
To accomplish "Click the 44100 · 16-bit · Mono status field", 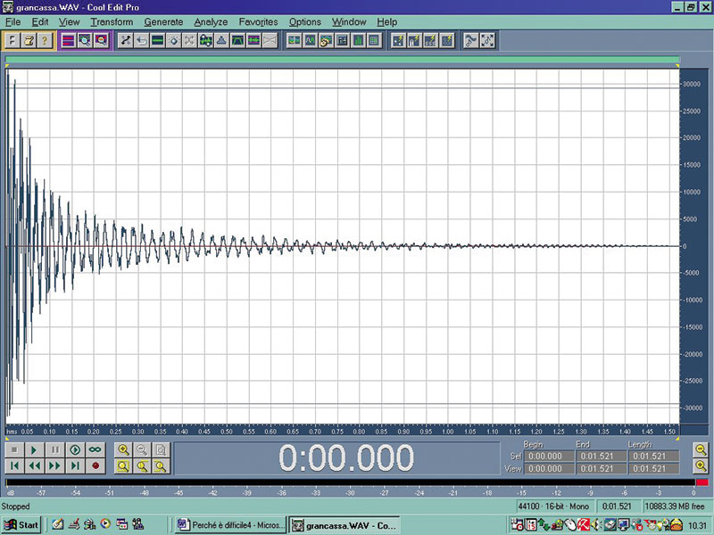I will point(554,506).
